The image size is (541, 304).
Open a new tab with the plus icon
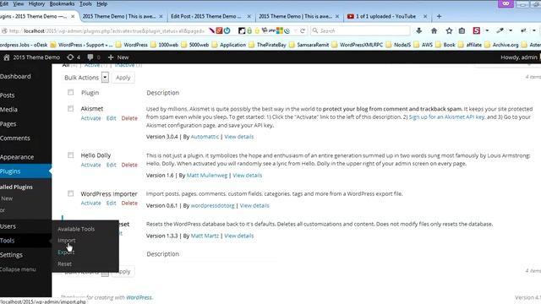pyautogui.click(x=439, y=16)
